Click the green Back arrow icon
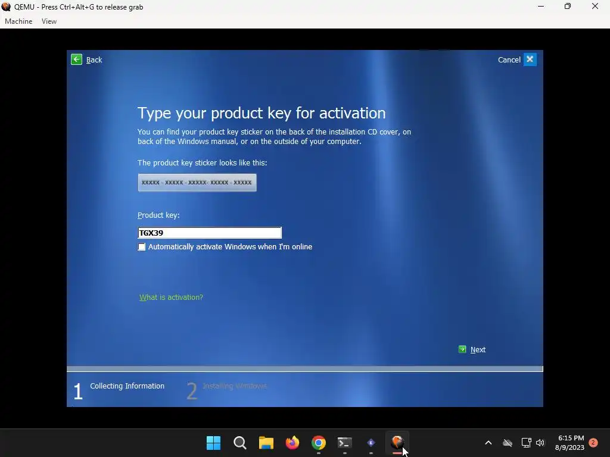The height and width of the screenshot is (457, 610). [76, 60]
